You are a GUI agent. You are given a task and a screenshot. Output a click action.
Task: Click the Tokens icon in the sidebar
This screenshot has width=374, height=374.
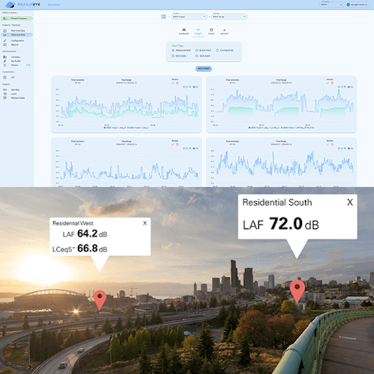click(5, 65)
